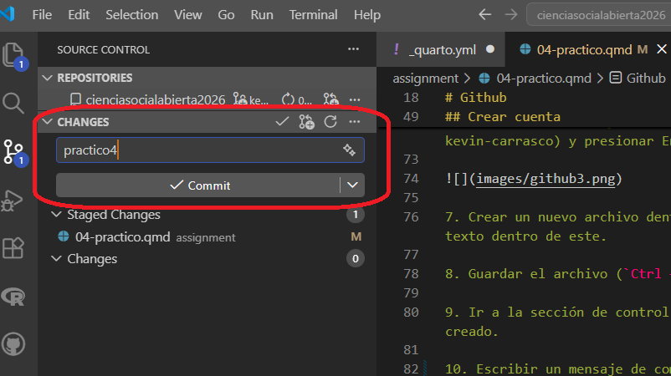The width and height of the screenshot is (671, 376).
Task: Open the GitHub icon in activity bar
Action: 14,343
